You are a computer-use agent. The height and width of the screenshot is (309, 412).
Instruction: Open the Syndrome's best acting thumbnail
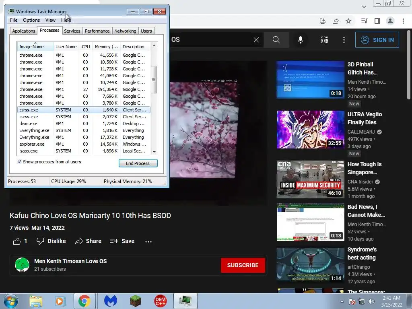click(310, 264)
